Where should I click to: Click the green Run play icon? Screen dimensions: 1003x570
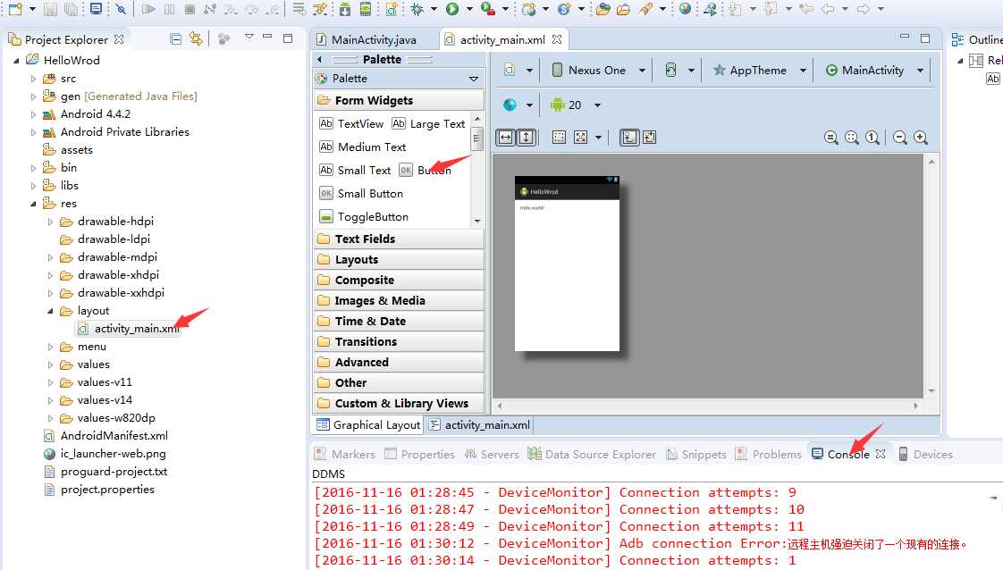452,9
